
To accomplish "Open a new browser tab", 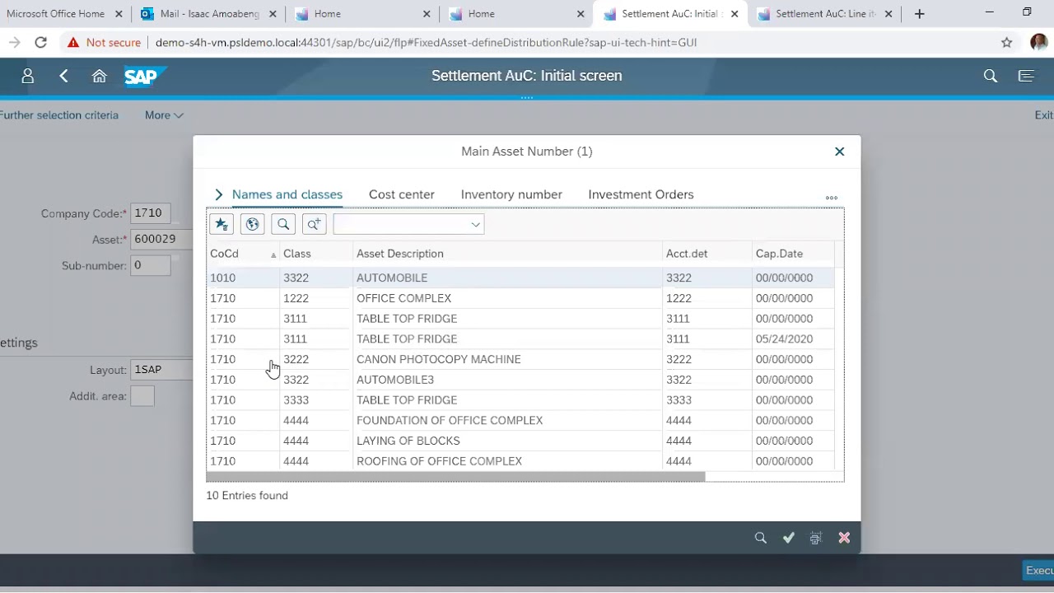I will pyautogui.click(x=920, y=14).
